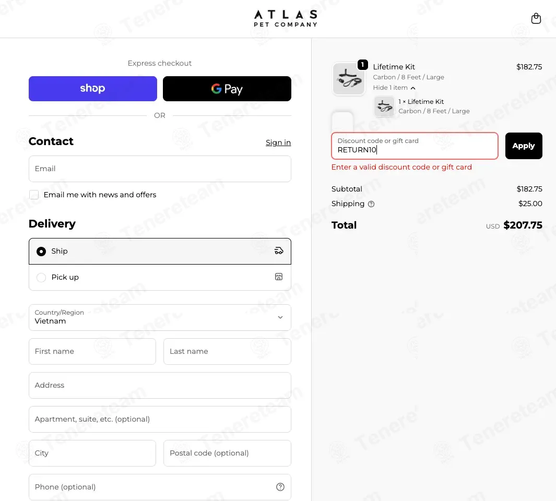Click the delivery truck icon in Ship
The image size is (556, 501).
pyautogui.click(x=279, y=251)
